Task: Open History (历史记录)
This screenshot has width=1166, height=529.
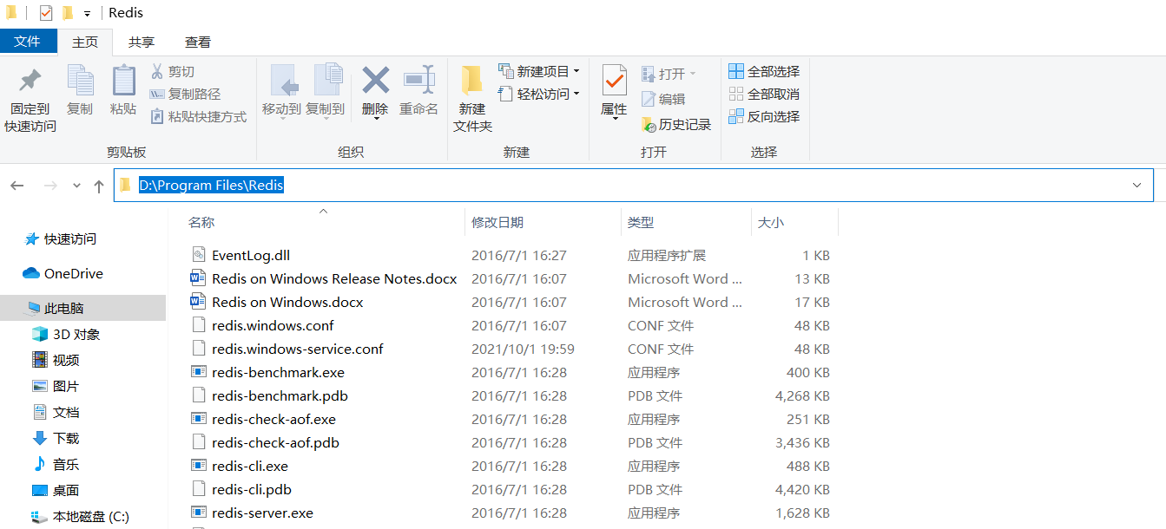Action: point(676,124)
